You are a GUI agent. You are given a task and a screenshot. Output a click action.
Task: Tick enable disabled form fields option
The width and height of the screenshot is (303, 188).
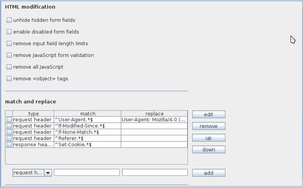click(9, 32)
